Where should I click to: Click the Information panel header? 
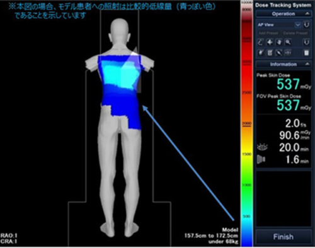coord(283,64)
